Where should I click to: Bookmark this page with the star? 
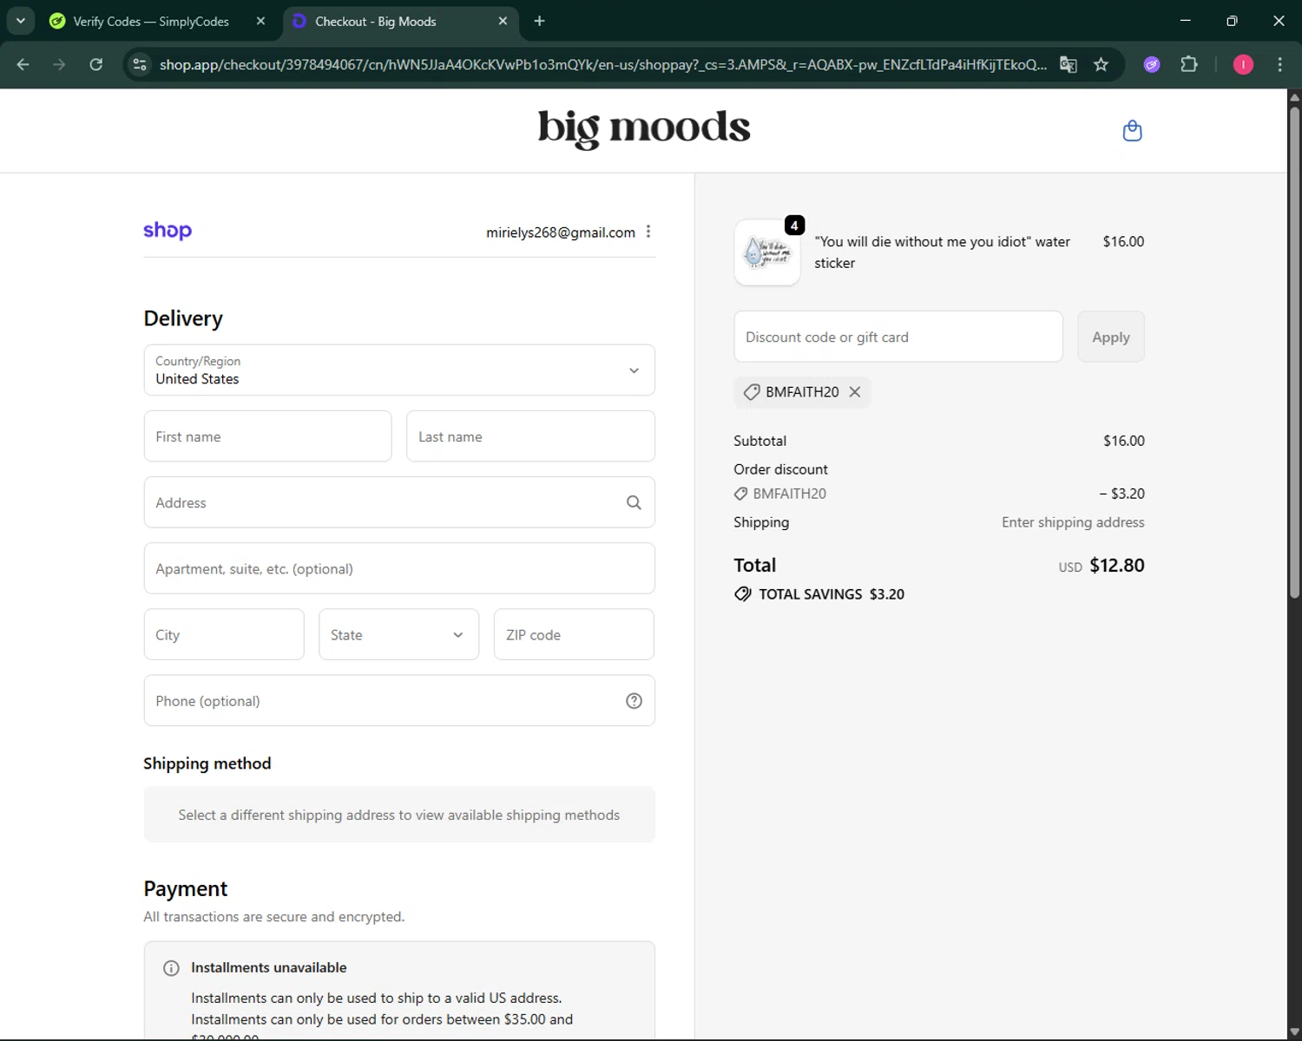(x=1101, y=64)
